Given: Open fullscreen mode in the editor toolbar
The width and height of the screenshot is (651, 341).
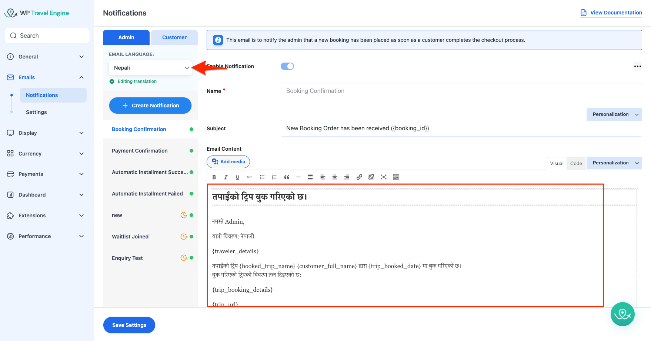Looking at the screenshot, I should tap(384, 177).
